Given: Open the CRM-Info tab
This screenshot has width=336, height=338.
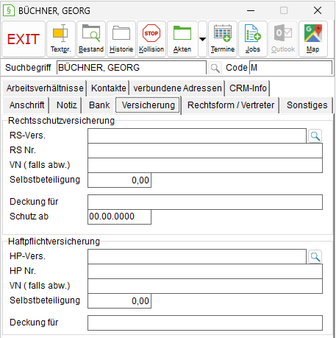Looking at the screenshot, I should 248,88.
